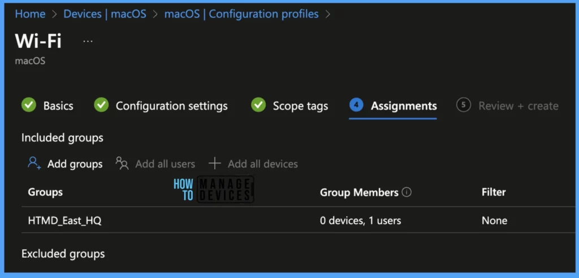Viewport: 579px width, 278px height.
Task: Select the HTMD_East_HQ group row
Action: pyautogui.click(x=300, y=220)
